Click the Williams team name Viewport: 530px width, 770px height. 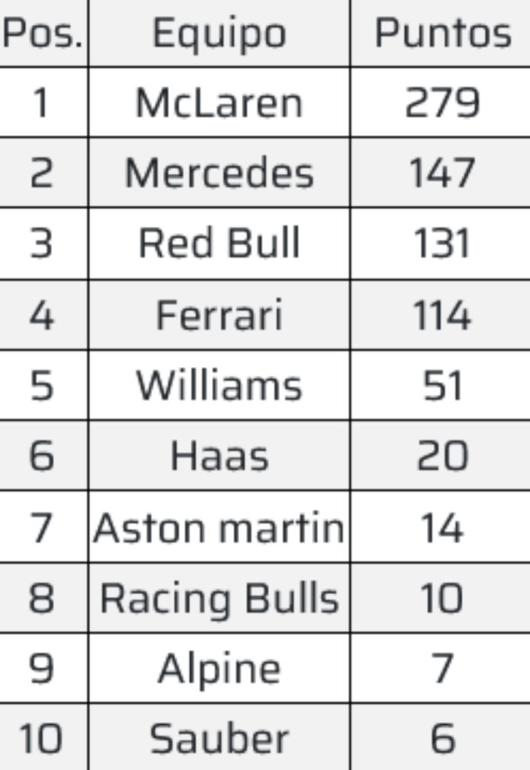pos(219,386)
